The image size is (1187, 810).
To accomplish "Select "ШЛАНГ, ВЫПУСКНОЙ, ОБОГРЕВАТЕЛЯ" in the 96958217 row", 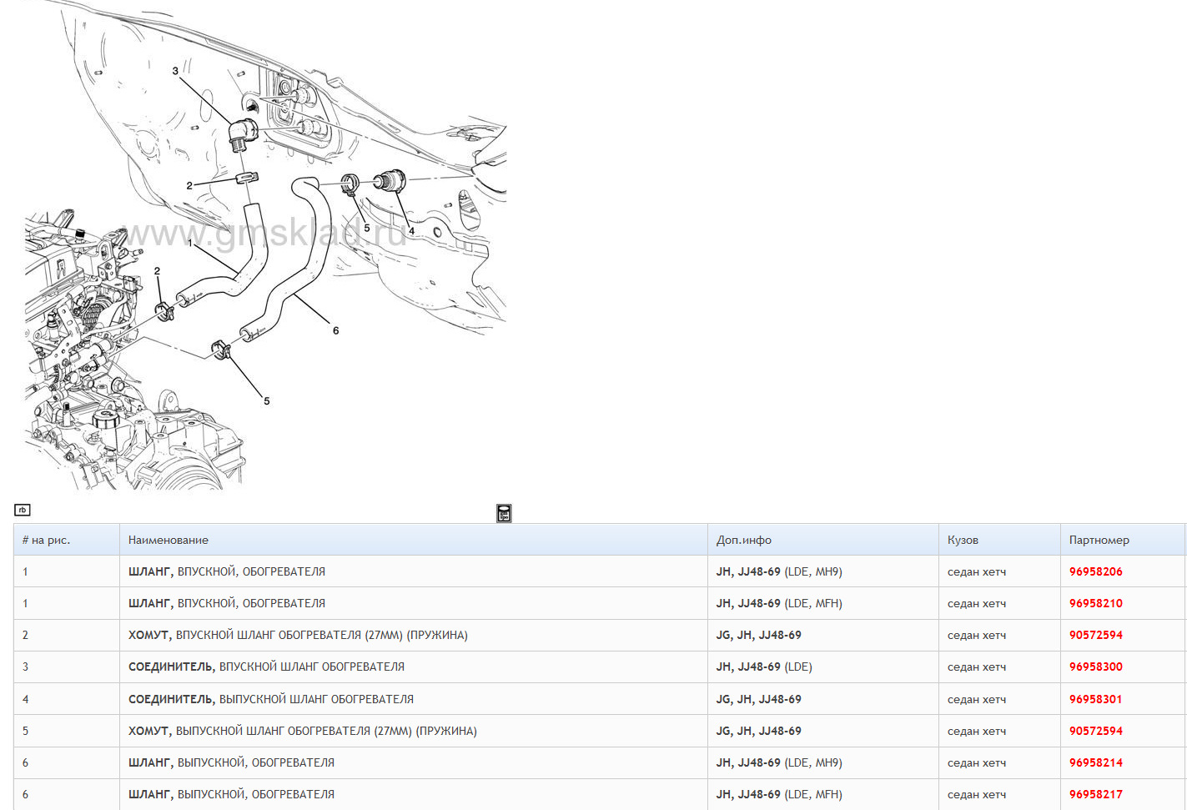I will [231, 794].
